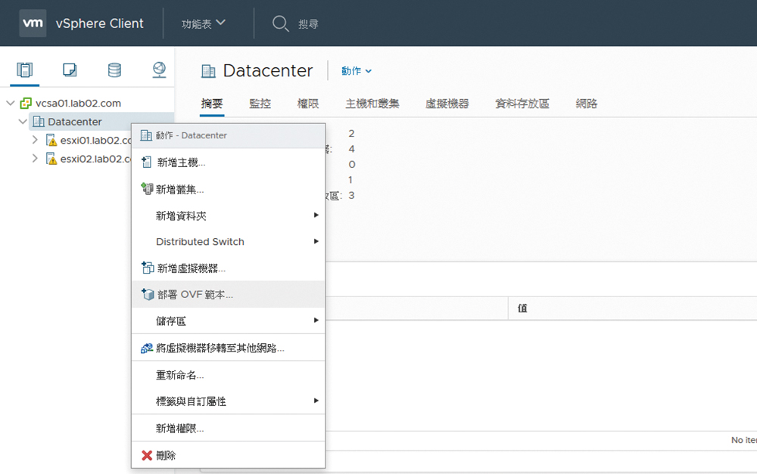The height and width of the screenshot is (474, 757).
Task: Click the Datacenter icon in the tree
Action: [39, 122]
